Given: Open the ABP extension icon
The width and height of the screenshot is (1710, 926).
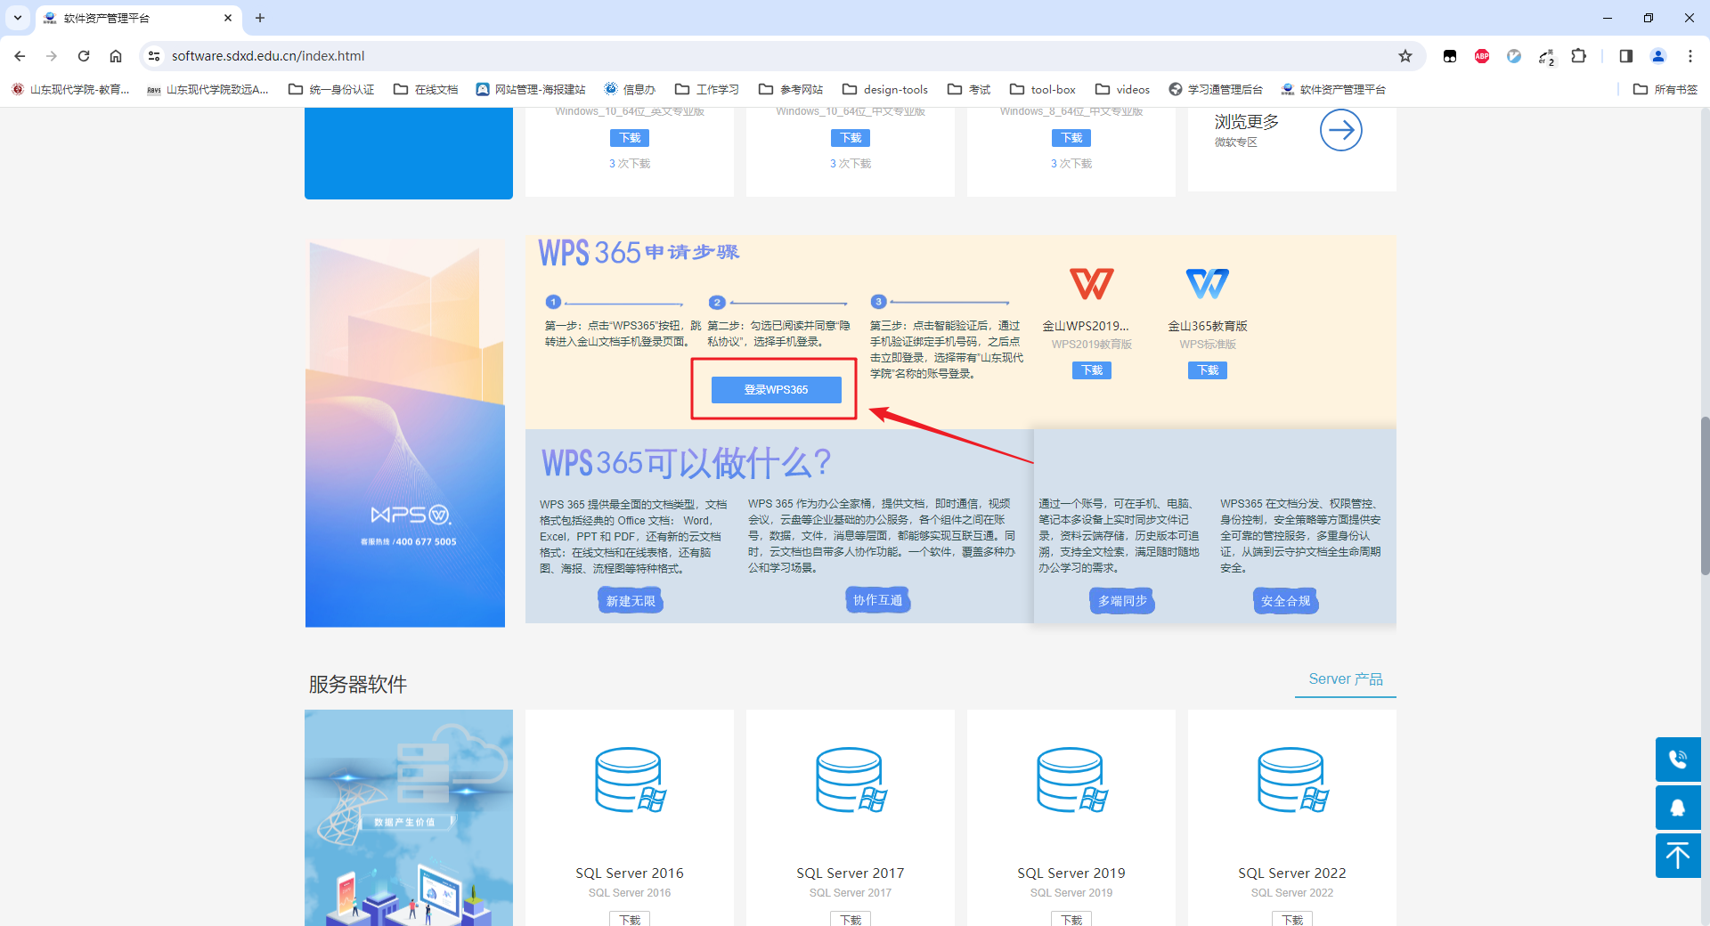Looking at the screenshot, I should pos(1482,56).
